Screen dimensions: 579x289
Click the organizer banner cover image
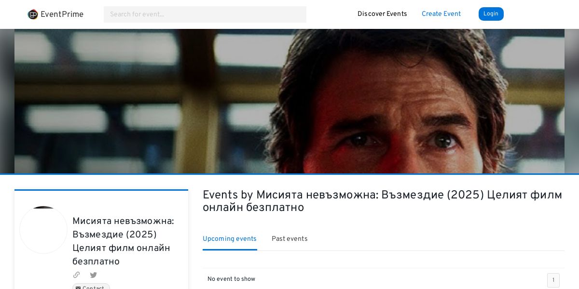[x=289, y=101]
